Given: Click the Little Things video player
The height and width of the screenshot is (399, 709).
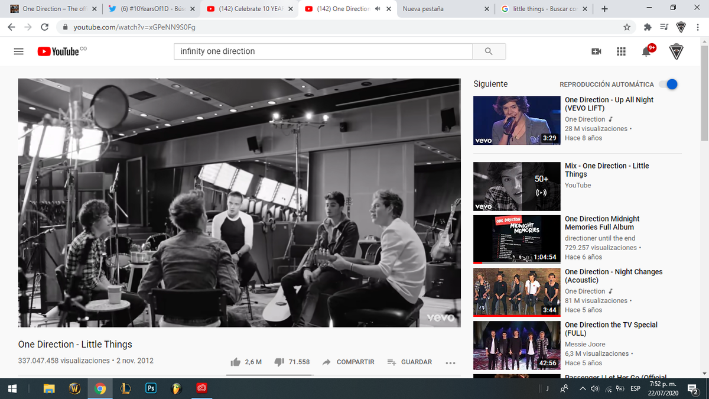Looking at the screenshot, I should click(x=239, y=203).
